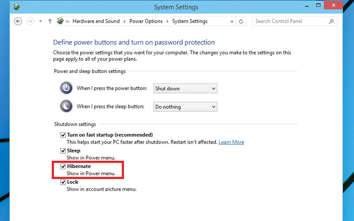This screenshot has height=221, width=354.
Task: Click the Back navigation arrow
Action: pyautogui.click(x=18, y=21)
